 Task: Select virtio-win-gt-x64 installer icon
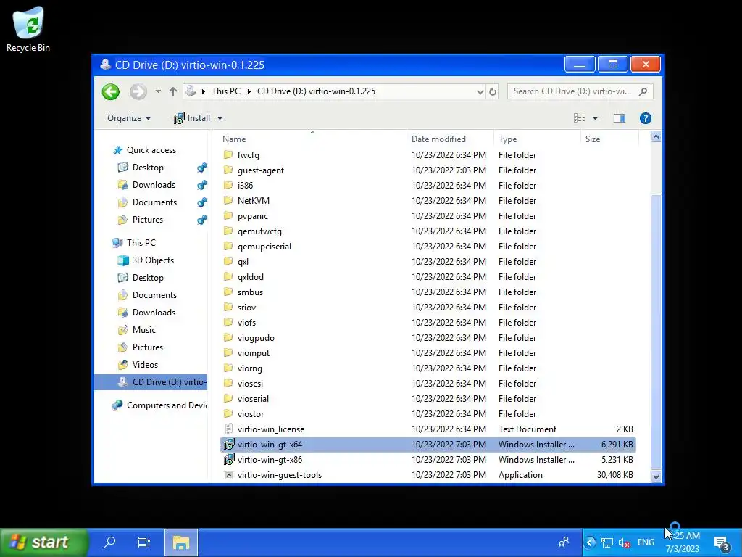pyautogui.click(x=228, y=445)
